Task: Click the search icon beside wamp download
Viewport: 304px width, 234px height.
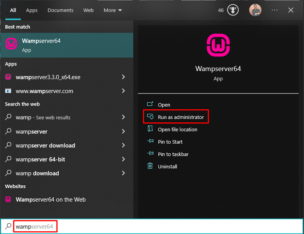Action: tap(8, 173)
